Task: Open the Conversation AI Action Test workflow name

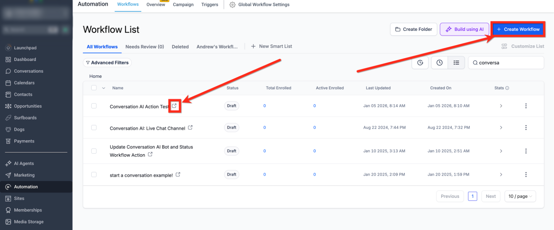Action: point(139,107)
